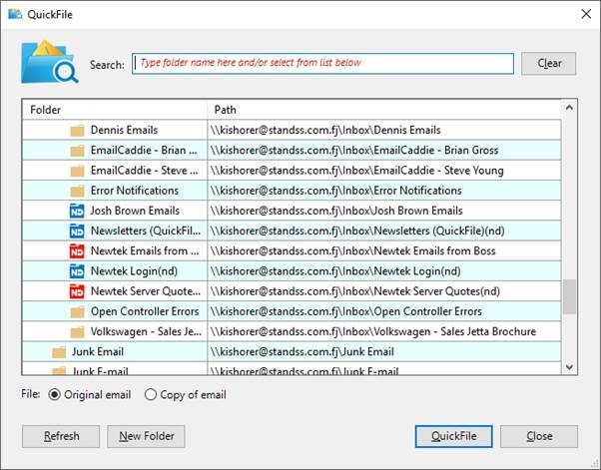Click path ending Inbox\Newtek Login(nd)
This screenshot has height=470, width=601.
pyautogui.click(x=335, y=271)
